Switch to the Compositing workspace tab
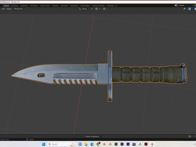This screenshot has height=147, width=196. [85, 6]
